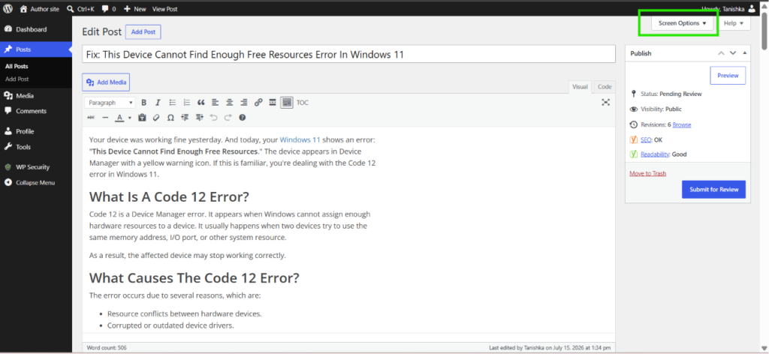769x354 pixels.
Task: Open the Readability score link
Action: 655,154
